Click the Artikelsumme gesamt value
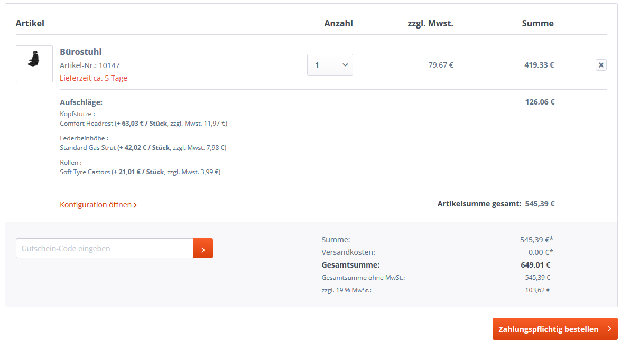 (540, 204)
